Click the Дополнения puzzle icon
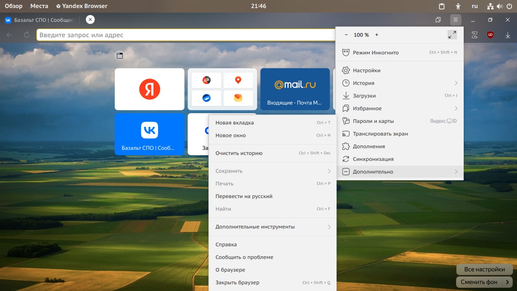The width and height of the screenshot is (517, 291). tap(346, 146)
